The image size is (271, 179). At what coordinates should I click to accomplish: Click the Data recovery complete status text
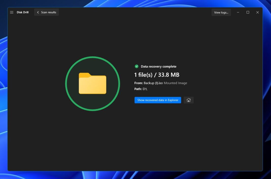coord(158,66)
